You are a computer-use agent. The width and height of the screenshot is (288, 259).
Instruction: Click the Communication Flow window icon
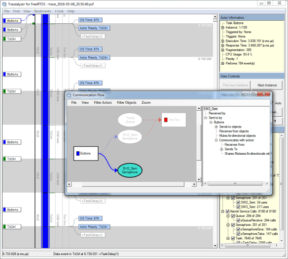(69, 95)
